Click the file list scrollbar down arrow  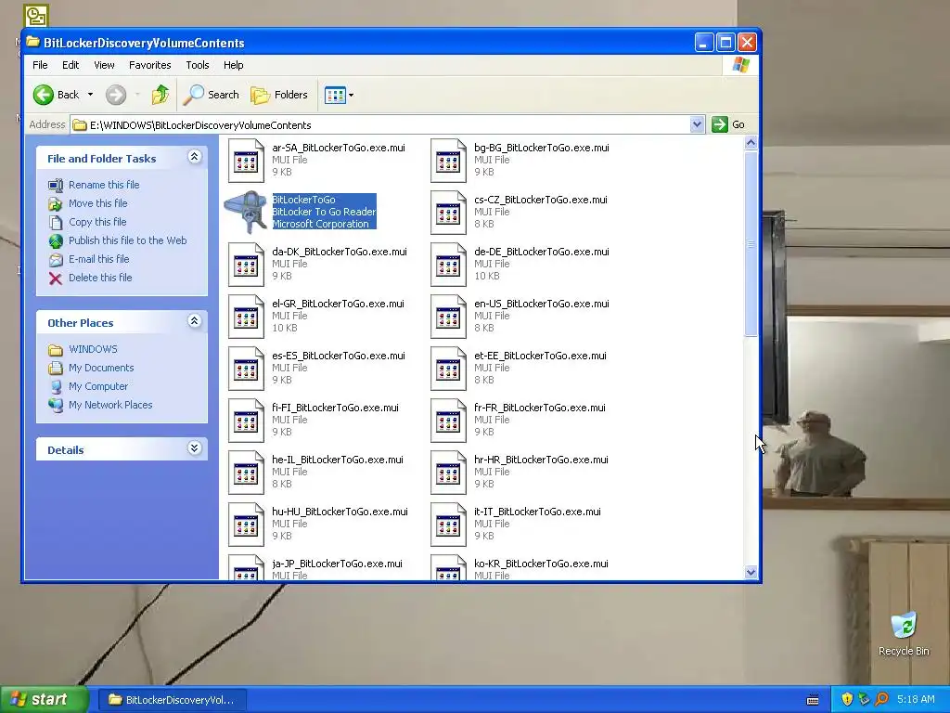pos(751,572)
